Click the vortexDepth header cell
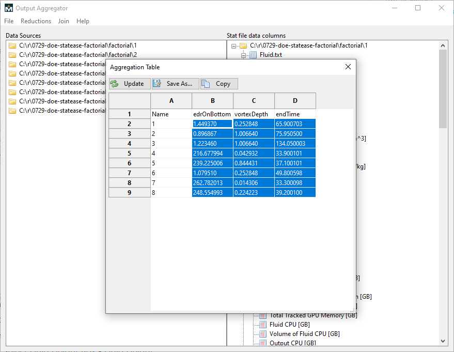 254,114
